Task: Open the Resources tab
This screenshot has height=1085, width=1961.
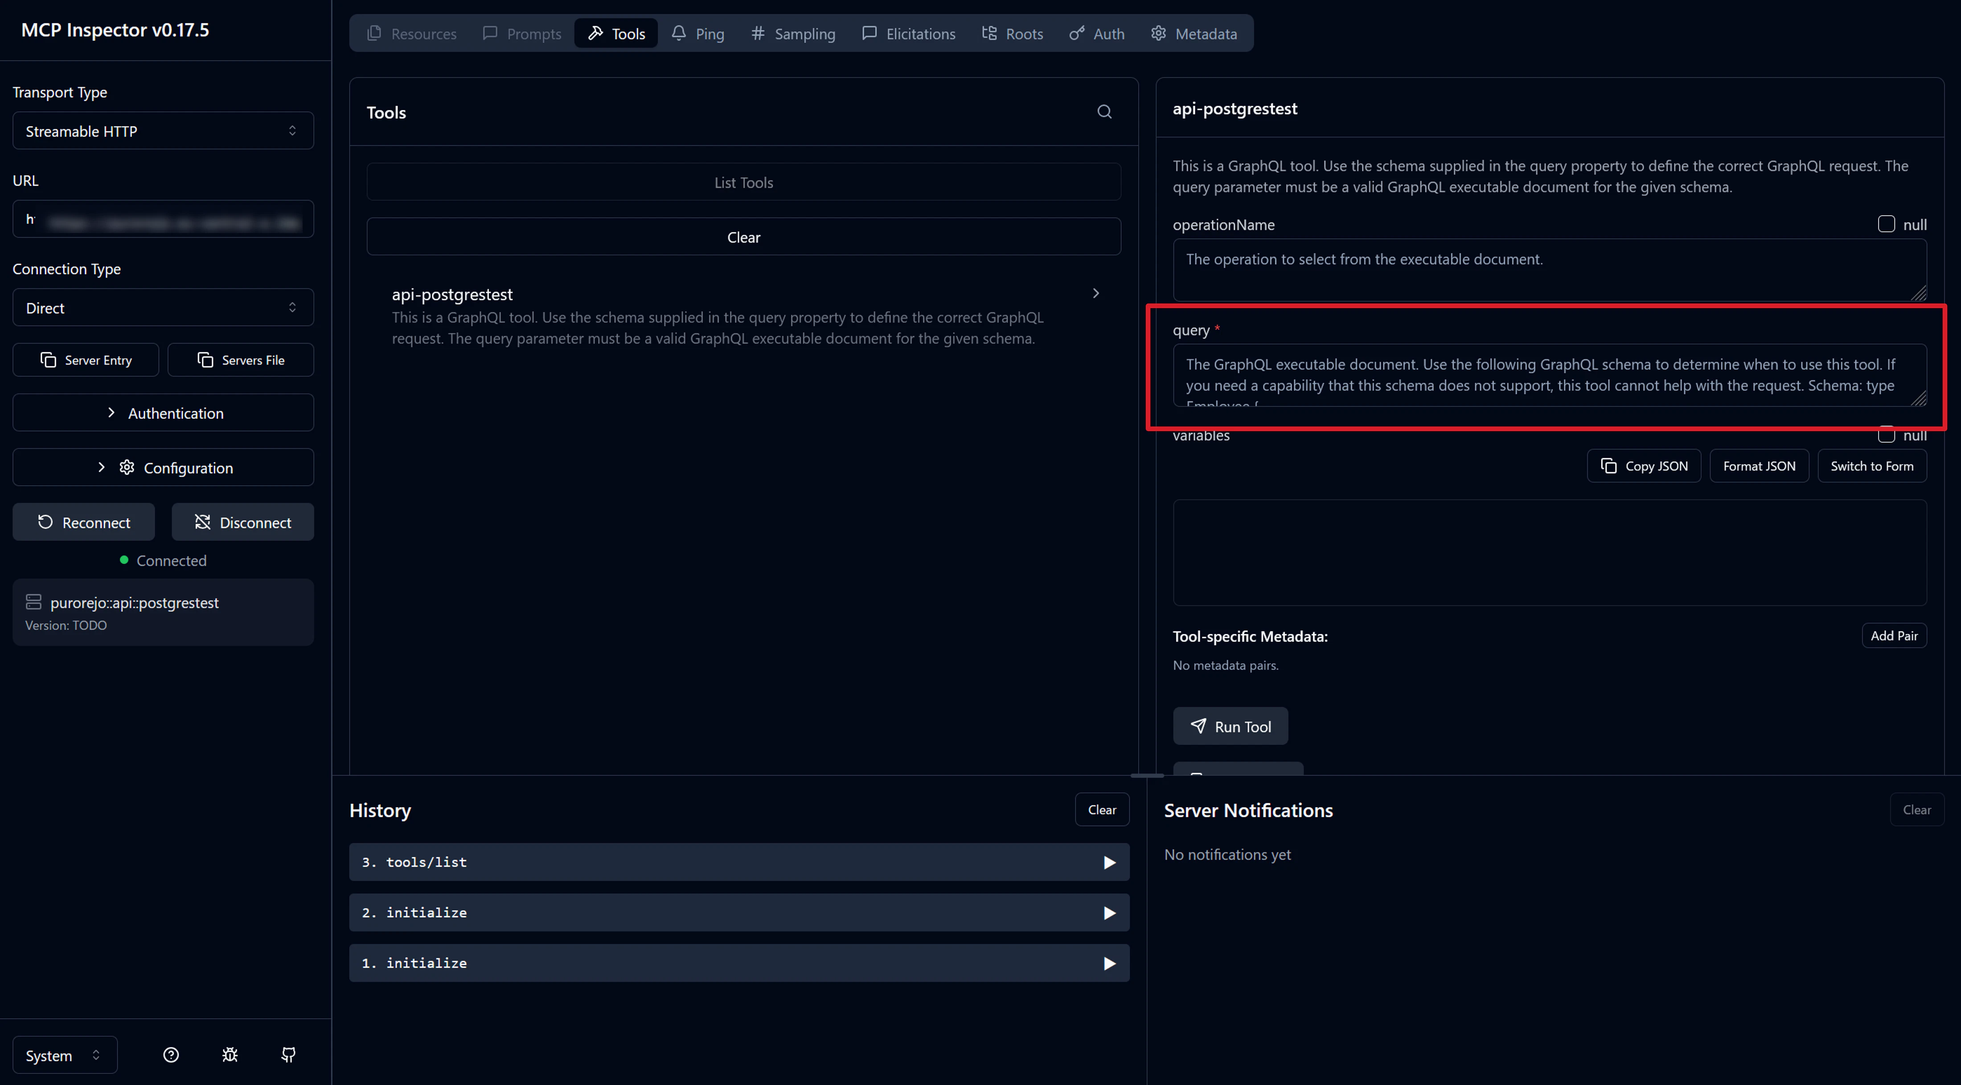Action: point(411,33)
